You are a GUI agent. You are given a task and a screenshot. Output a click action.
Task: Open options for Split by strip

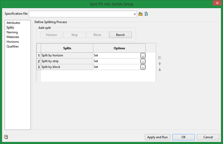pyautogui.click(x=143, y=61)
